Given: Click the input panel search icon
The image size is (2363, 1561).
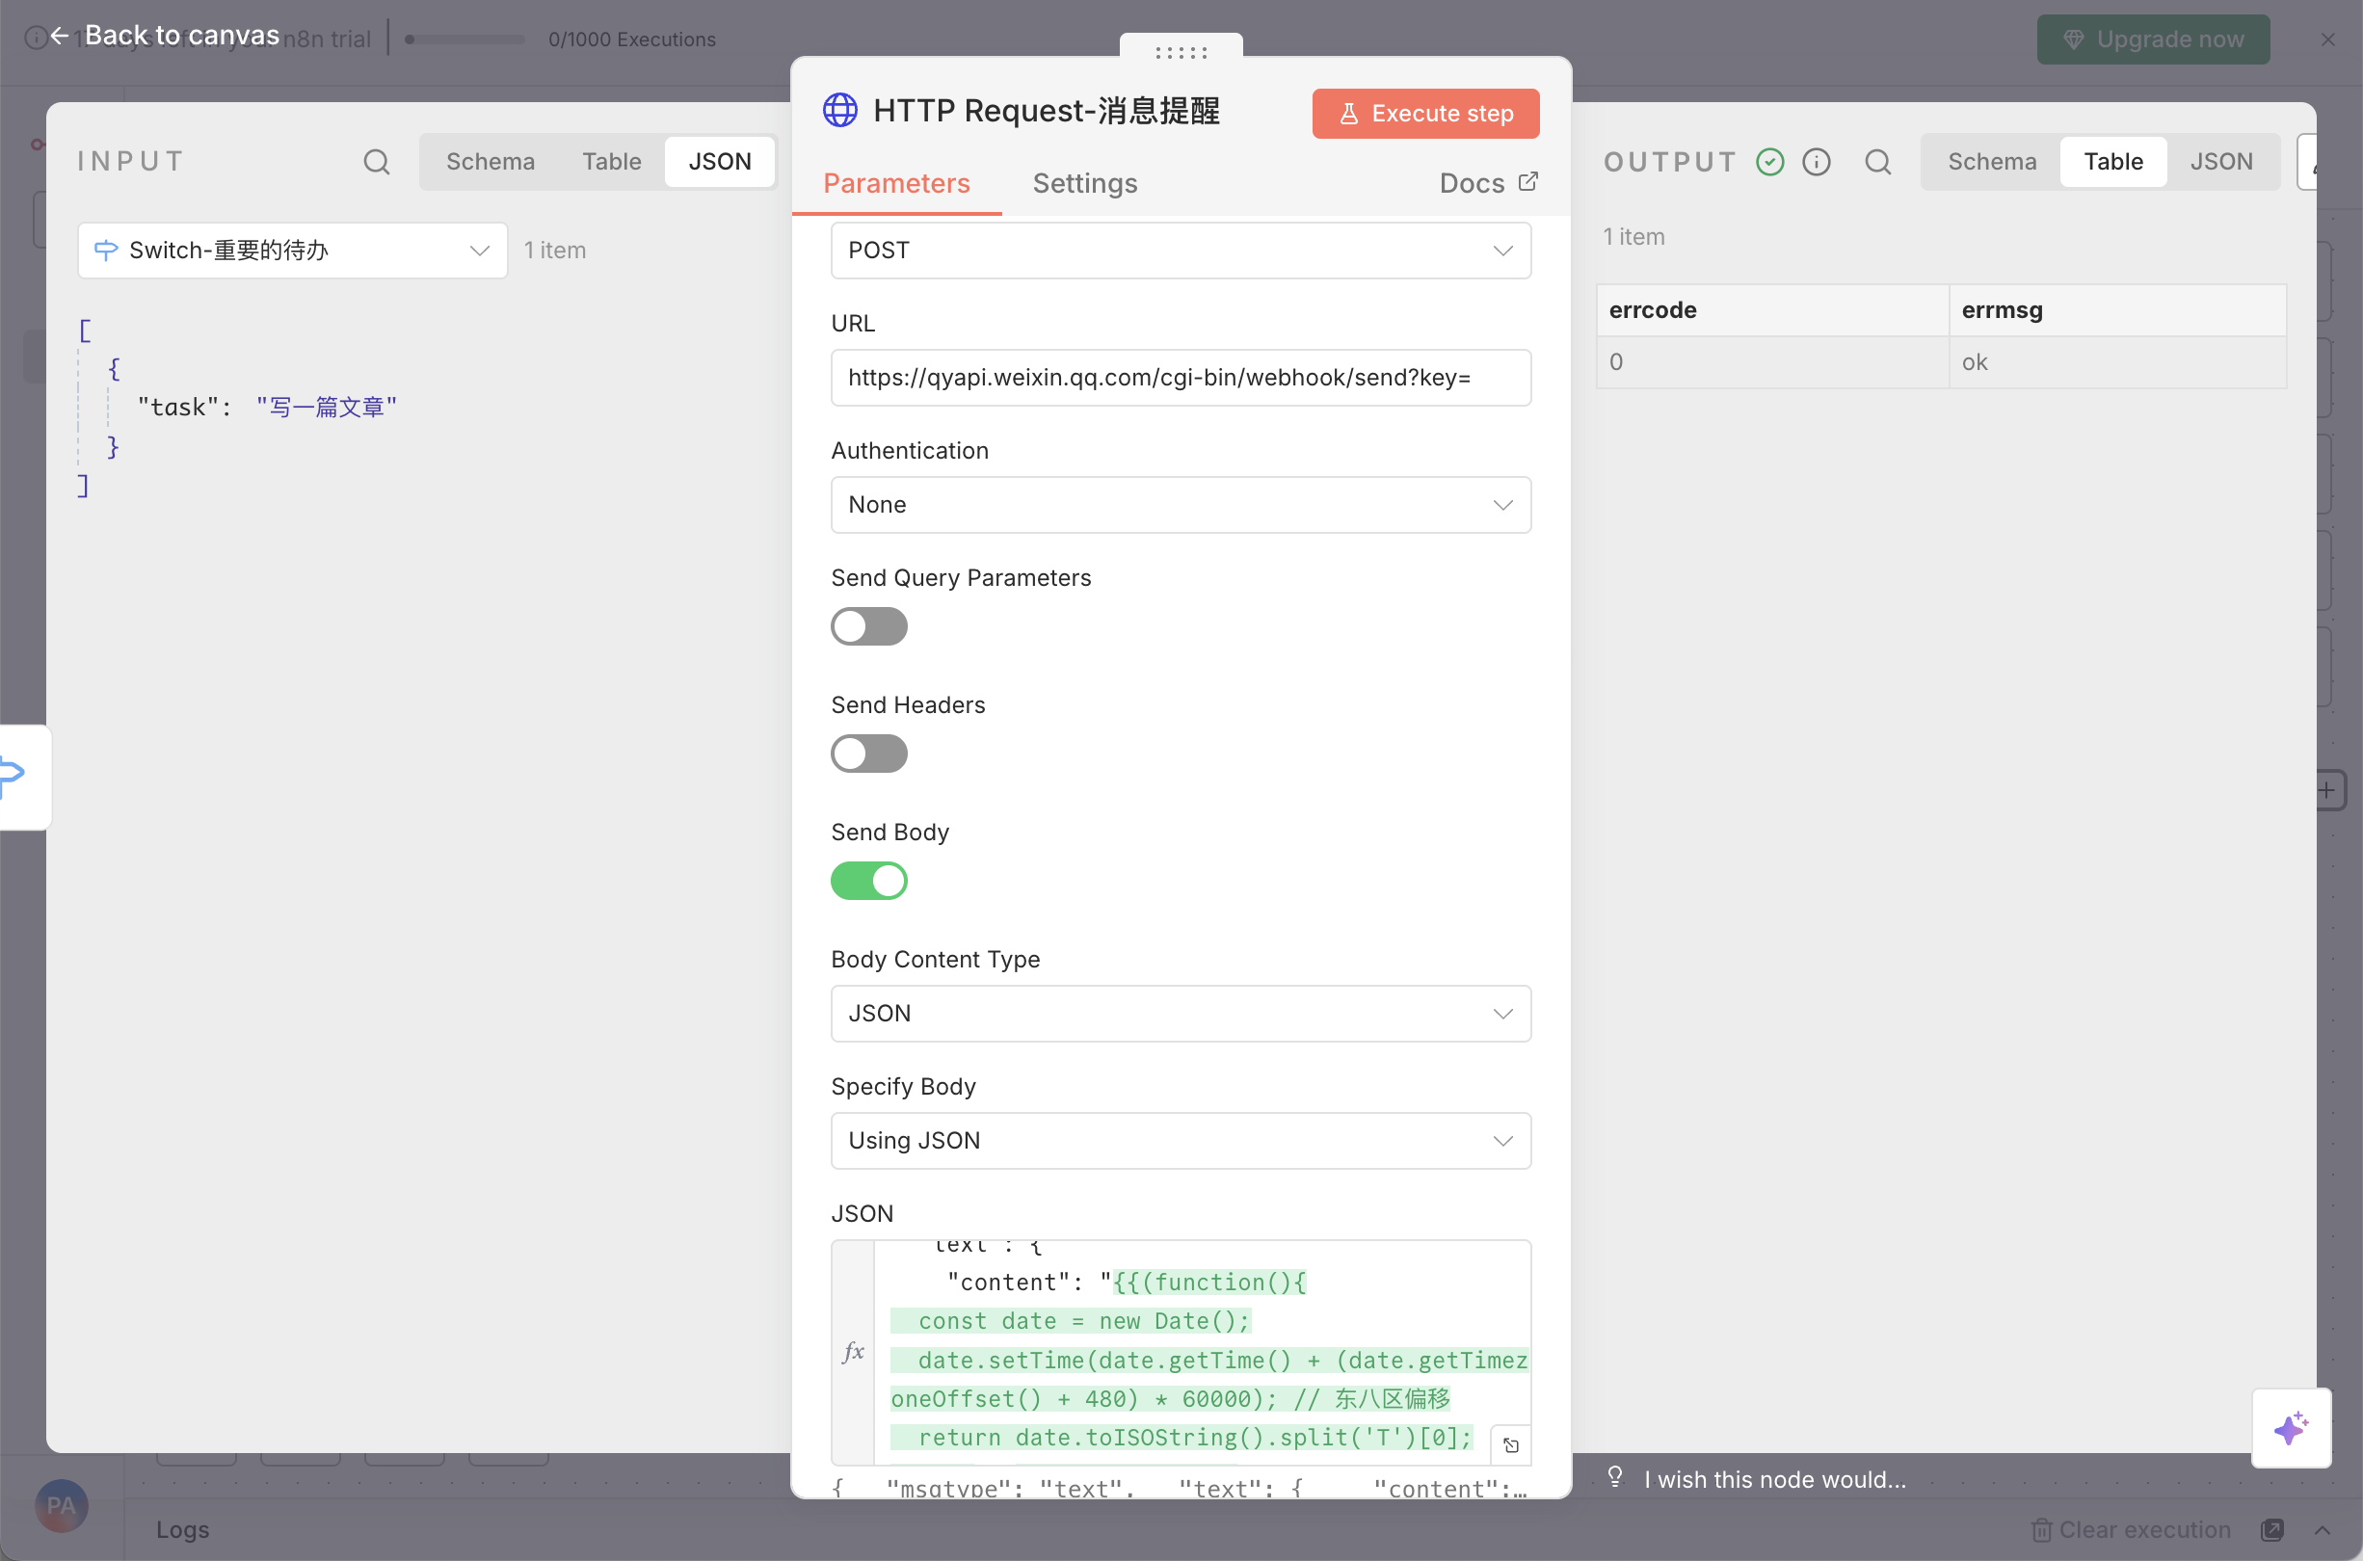Looking at the screenshot, I should click(x=376, y=161).
